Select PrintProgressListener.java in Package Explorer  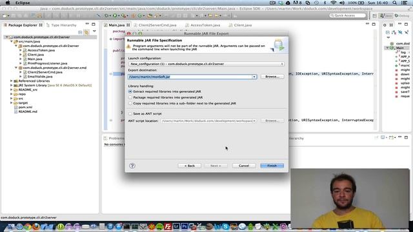(47, 63)
